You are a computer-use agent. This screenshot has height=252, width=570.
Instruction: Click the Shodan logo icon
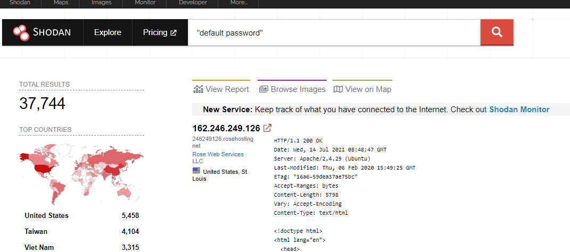pos(21,32)
